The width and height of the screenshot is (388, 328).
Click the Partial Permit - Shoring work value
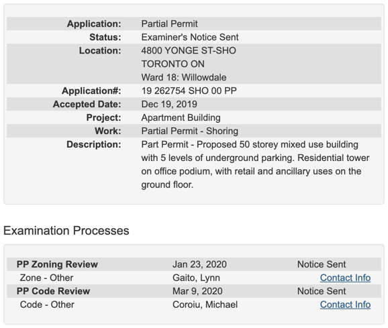190,131
